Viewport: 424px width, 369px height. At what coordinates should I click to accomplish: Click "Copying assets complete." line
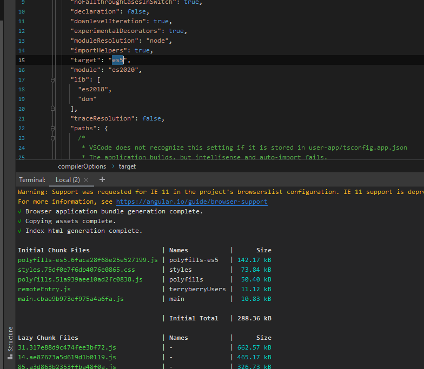click(70, 222)
